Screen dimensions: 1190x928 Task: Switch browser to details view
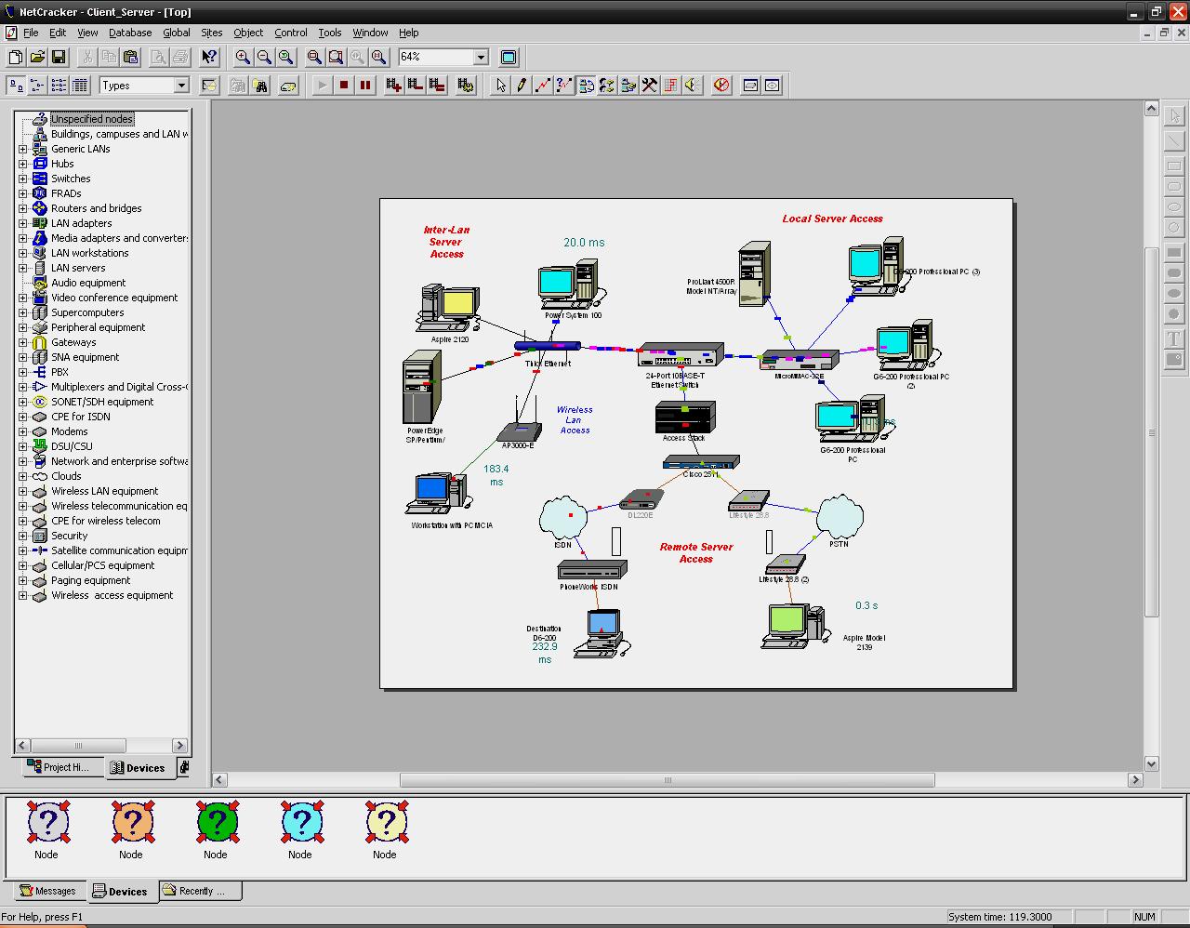click(80, 86)
